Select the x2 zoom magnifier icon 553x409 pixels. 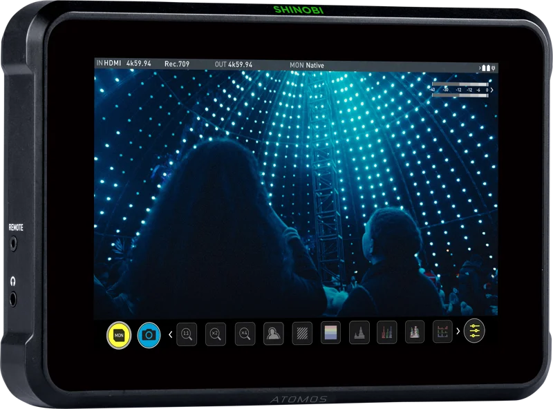click(x=216, y=334)
